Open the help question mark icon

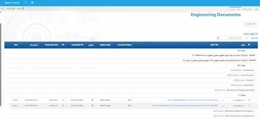25,3
